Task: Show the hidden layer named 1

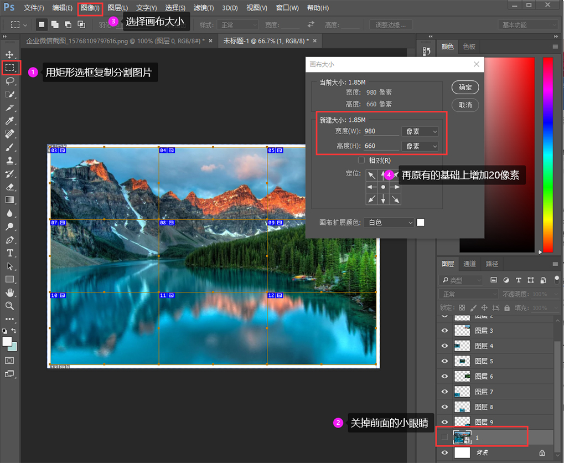Action: click(444, 437)
